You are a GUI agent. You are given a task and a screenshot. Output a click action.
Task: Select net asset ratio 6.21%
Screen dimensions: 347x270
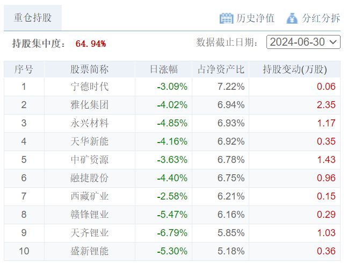point(231,196)
